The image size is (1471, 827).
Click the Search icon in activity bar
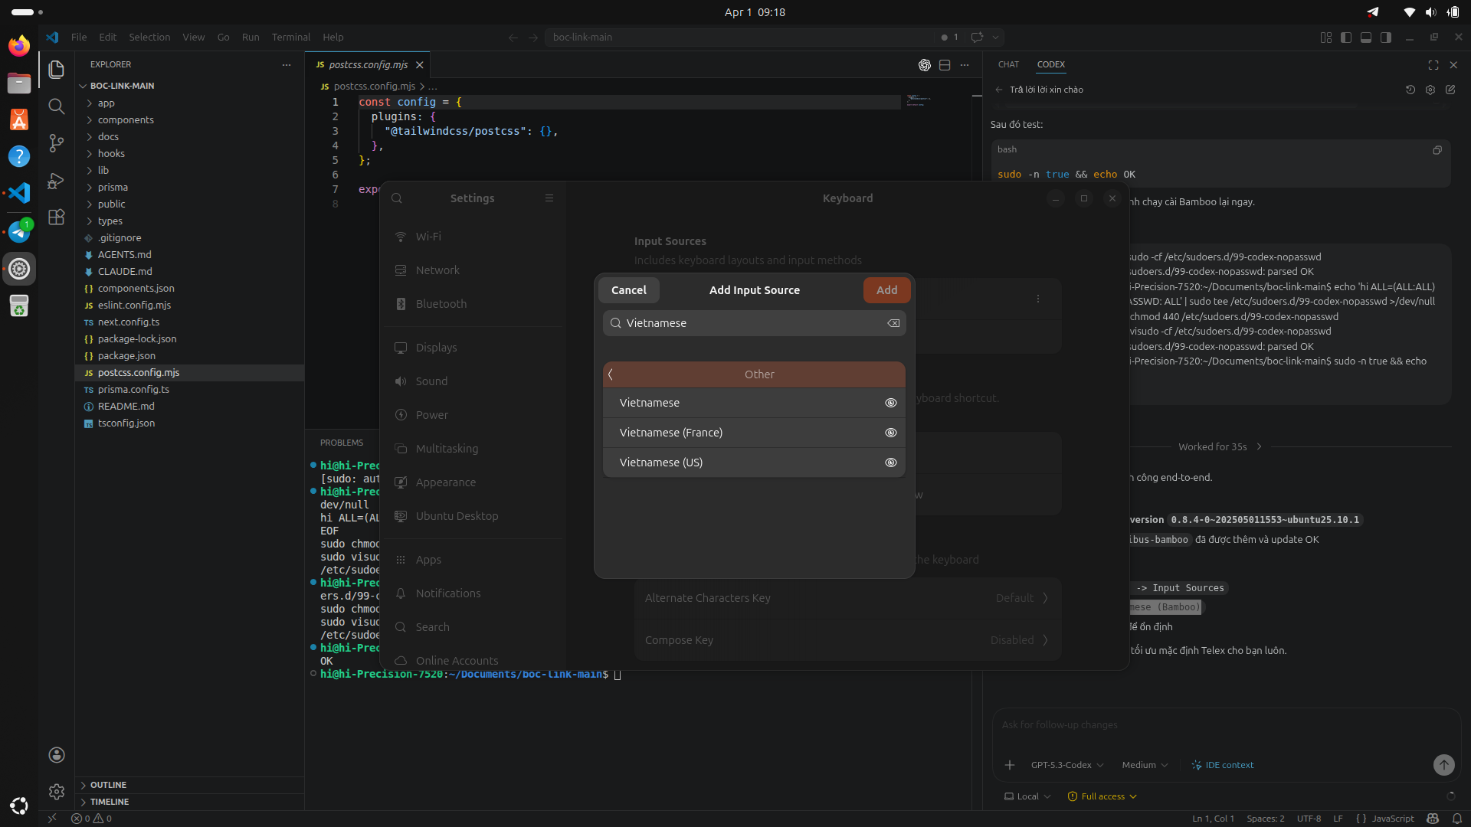tap(56, 106)
